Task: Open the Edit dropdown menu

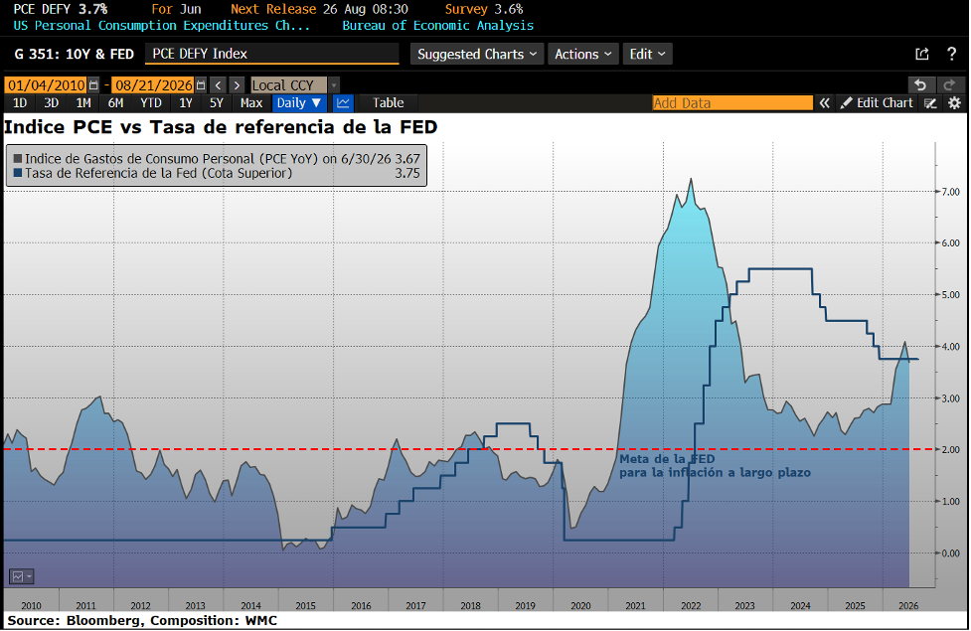Action: pyautogui.click(x=647, y=54)
